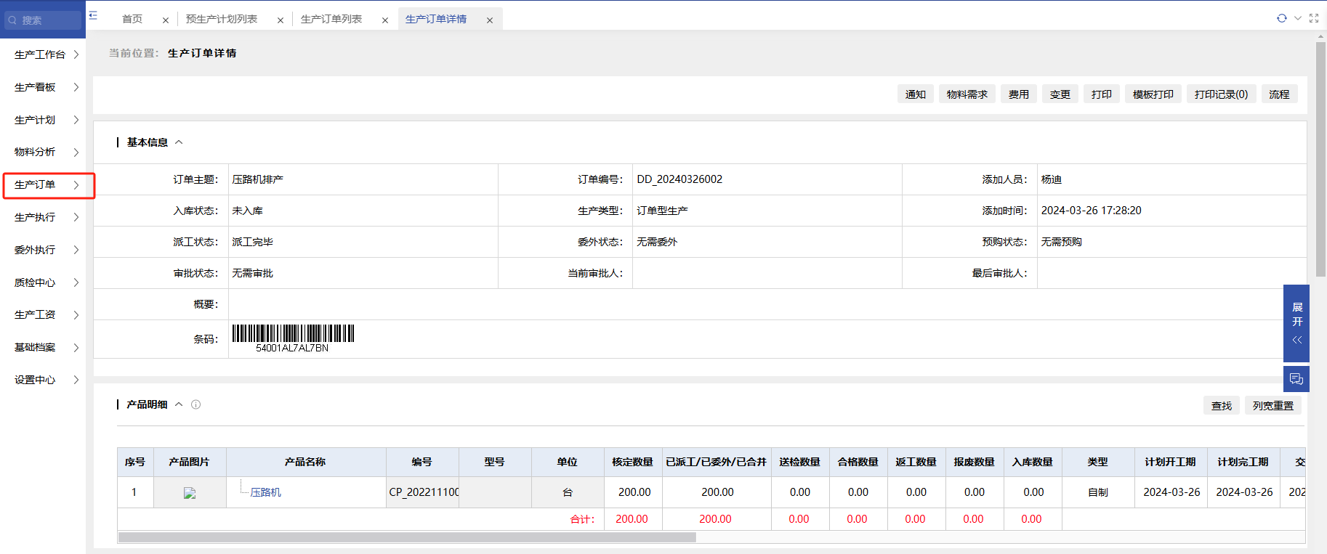The image size is (1327, 554).
Task: Click the page vertical scrollbar
Action: [x=1320, y=160]
